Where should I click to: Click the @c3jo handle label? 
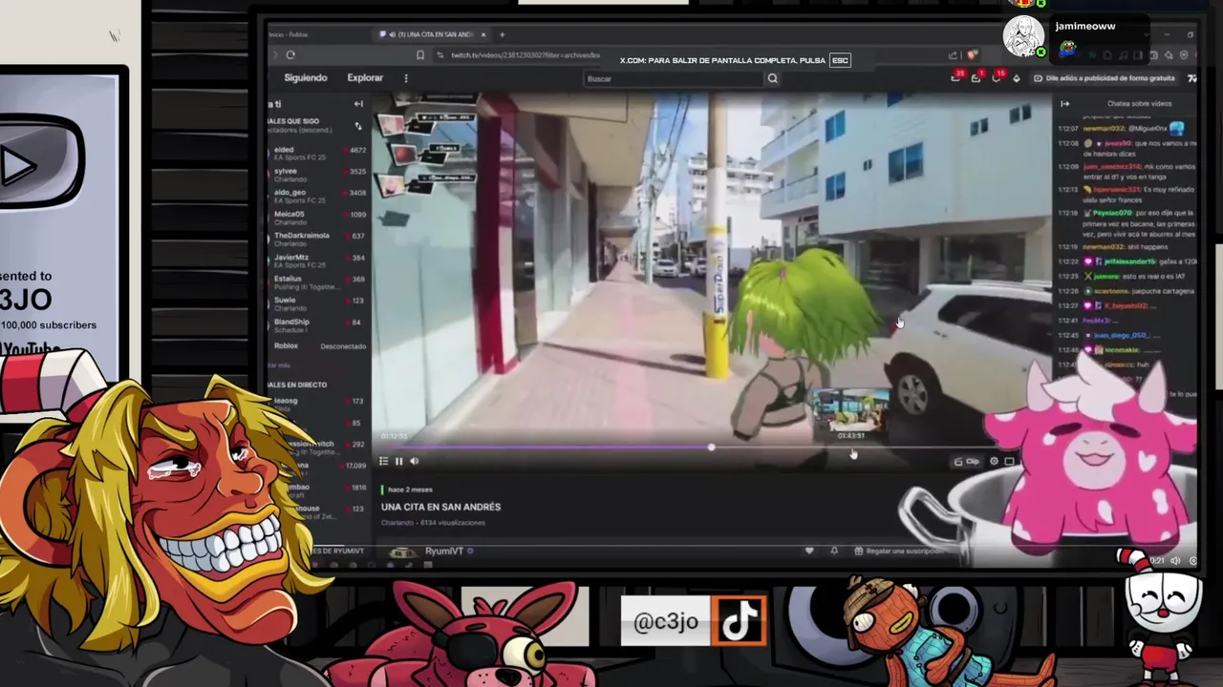coord(666,621)
